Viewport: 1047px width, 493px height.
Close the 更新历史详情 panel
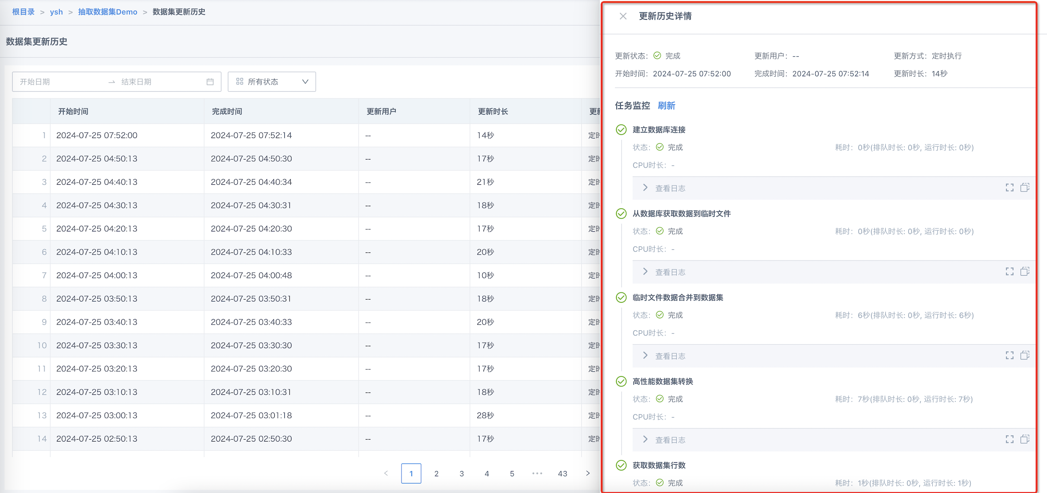click(623, 16)
